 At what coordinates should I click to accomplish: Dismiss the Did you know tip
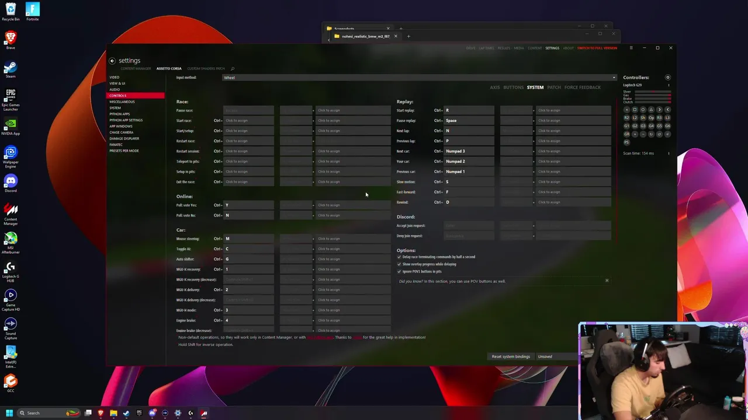[607, 281]
